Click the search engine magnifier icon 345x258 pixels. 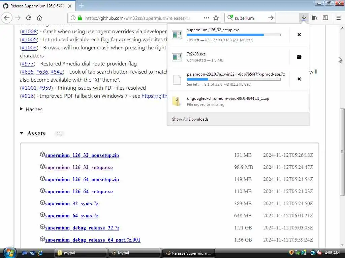(x=230, y=17)
